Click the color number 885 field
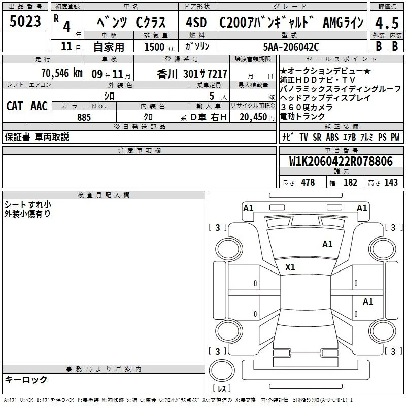The height and width of the screenshot is (406, 406). 84,117
